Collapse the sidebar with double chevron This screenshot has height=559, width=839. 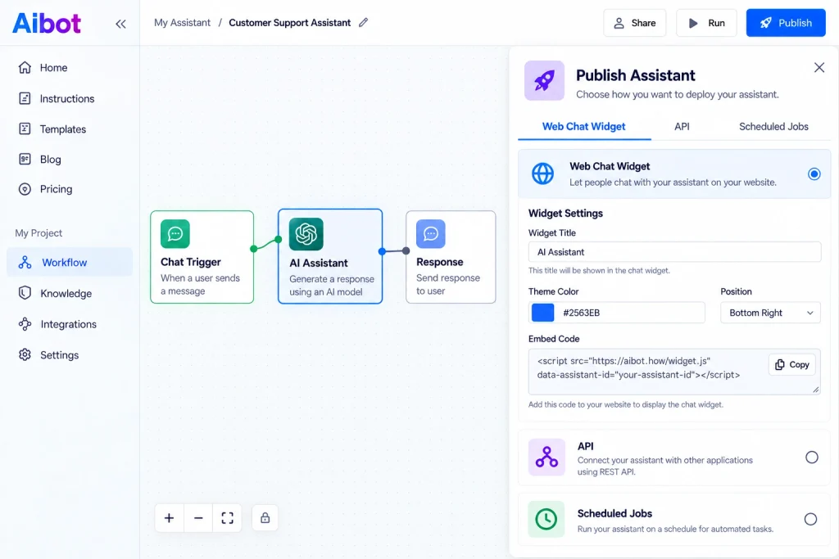[121, 24]
